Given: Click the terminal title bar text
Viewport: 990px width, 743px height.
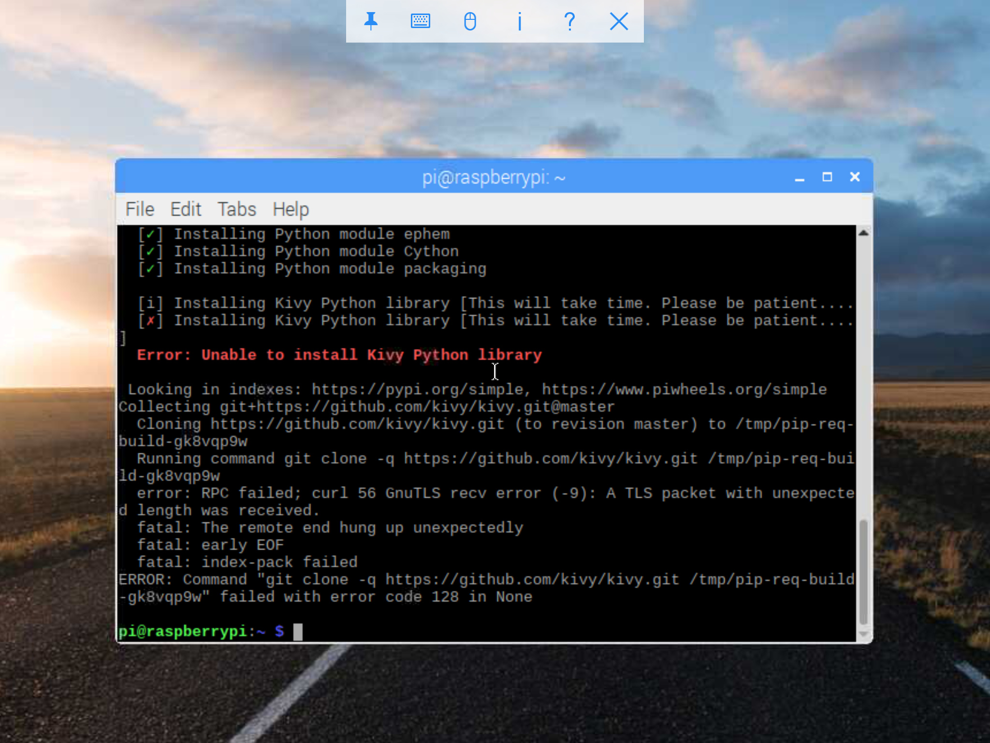Looking at the screenshot, I should (494, 178).
